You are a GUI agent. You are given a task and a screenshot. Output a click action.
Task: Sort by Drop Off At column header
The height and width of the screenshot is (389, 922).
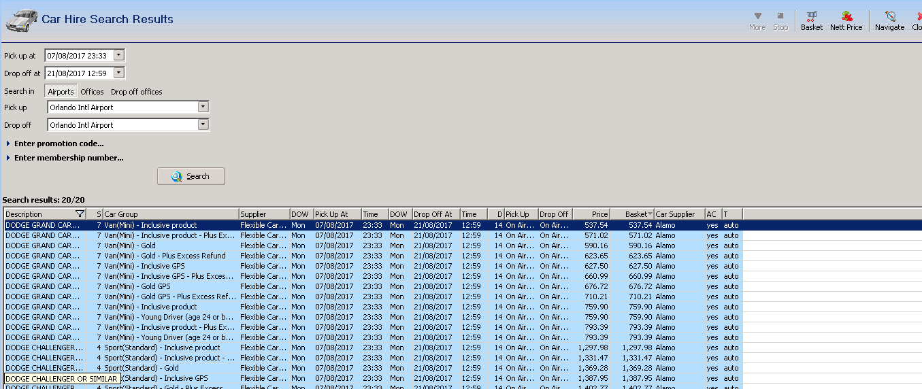(435, 214)
